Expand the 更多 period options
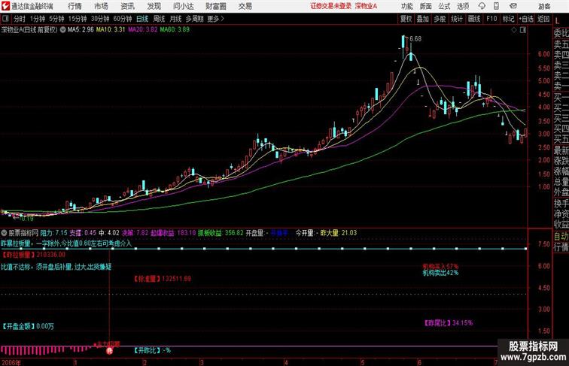Image resolution: width=569 pixels, height=366 pixels. pyautogui.click(x=215, y=19)
